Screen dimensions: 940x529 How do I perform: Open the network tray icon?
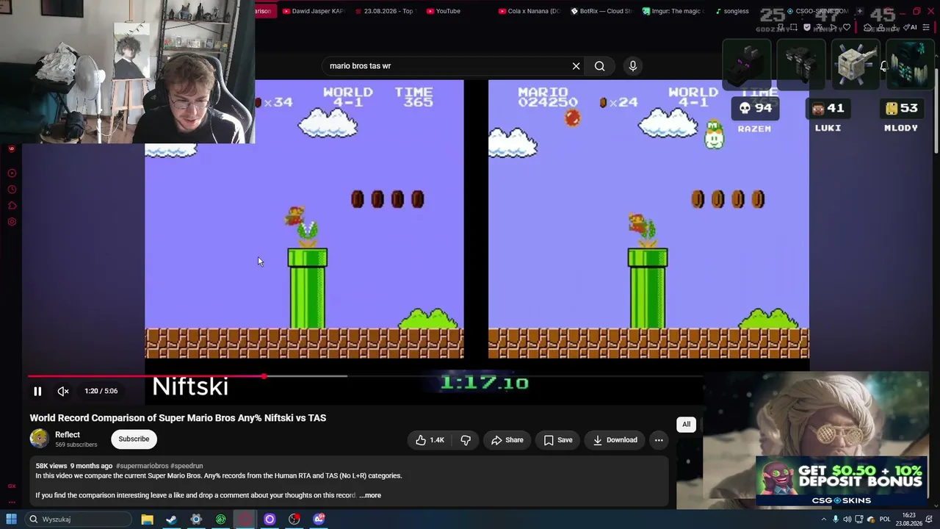[x=858, y=519]
